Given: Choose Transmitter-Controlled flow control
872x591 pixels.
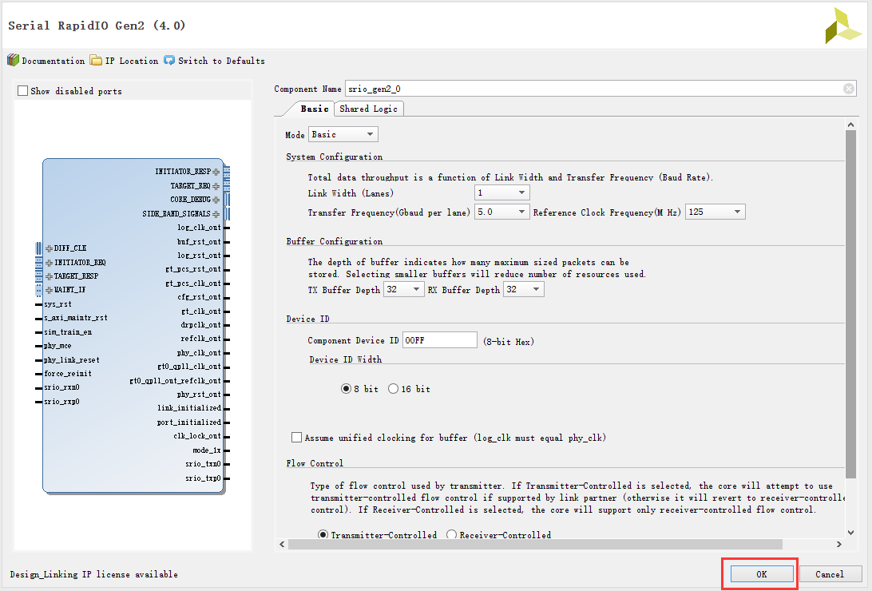Looking at the screenshot, I should (x=323, y=535).
